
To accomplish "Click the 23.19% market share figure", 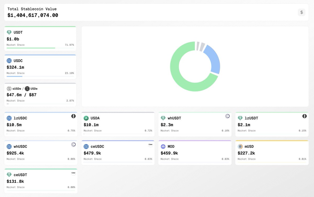I will 69,73.
